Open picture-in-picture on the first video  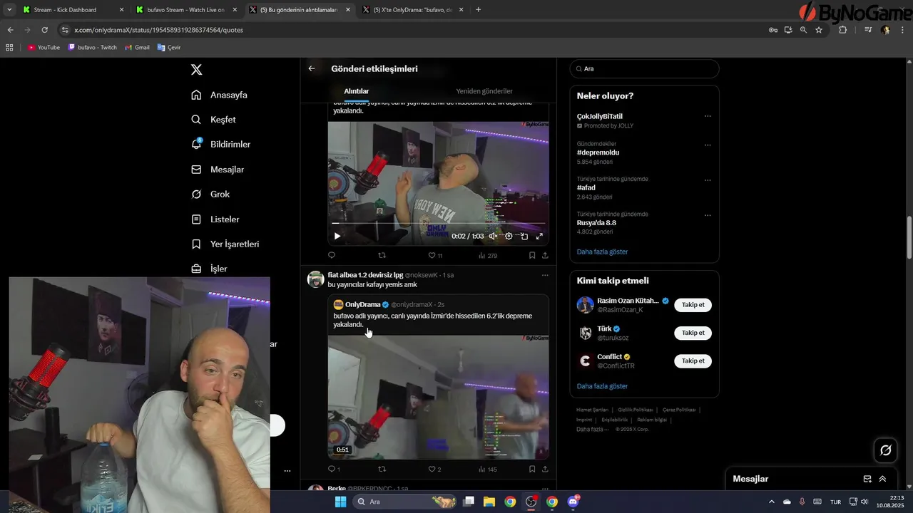tap(524, 236)
